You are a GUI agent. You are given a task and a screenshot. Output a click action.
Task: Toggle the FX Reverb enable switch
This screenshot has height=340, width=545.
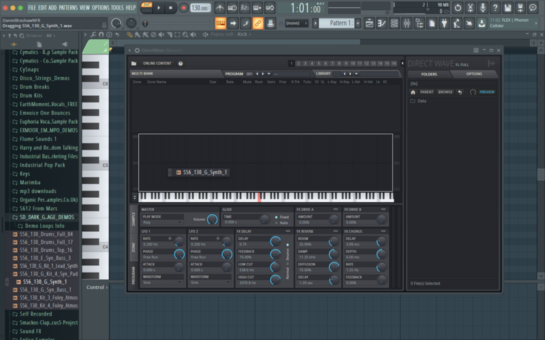[x=335, y=231]
